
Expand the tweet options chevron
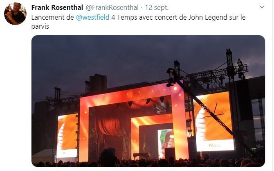click(262, 7)
